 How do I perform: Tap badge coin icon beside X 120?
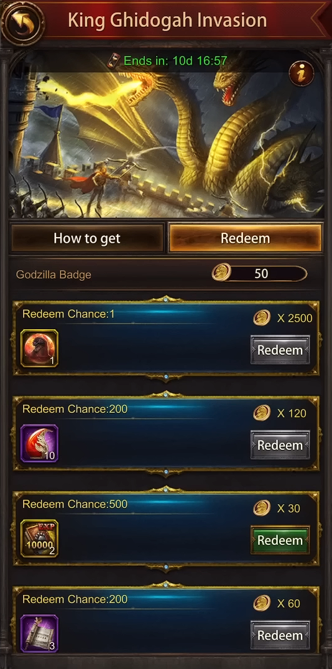[x=262, y=413]
